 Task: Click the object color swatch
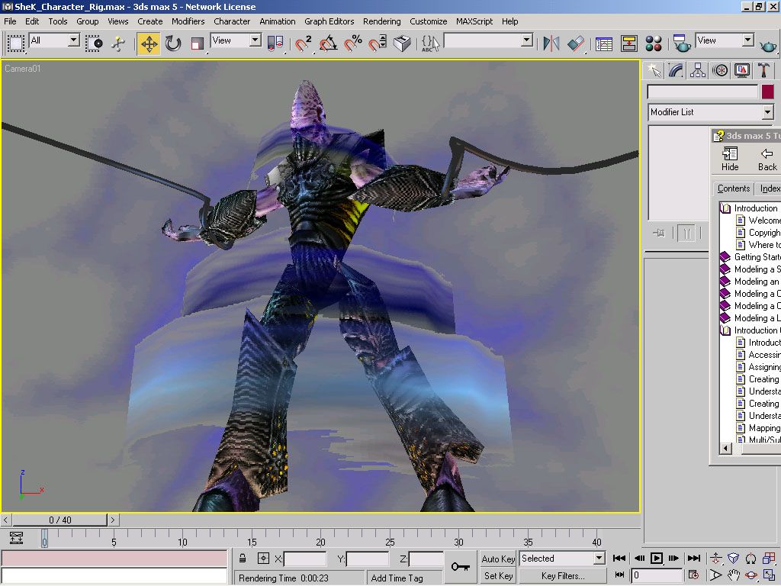click(767, 92)
